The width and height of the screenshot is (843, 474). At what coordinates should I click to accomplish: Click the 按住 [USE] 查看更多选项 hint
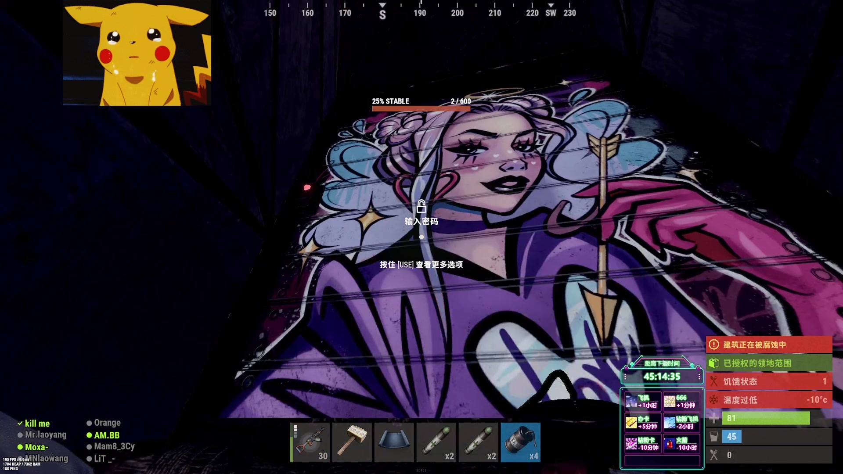421,264
